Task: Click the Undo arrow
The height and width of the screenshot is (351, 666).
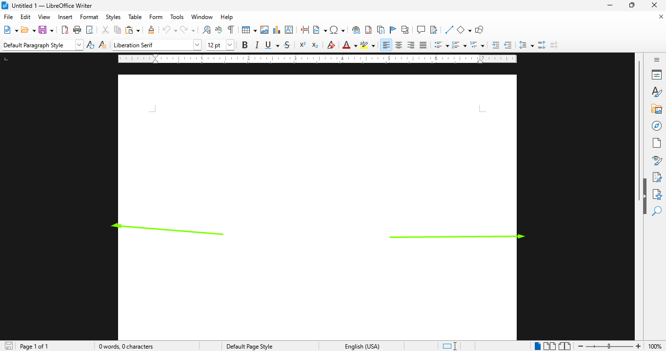Action: pyautogui.click(x=166, y=30)
